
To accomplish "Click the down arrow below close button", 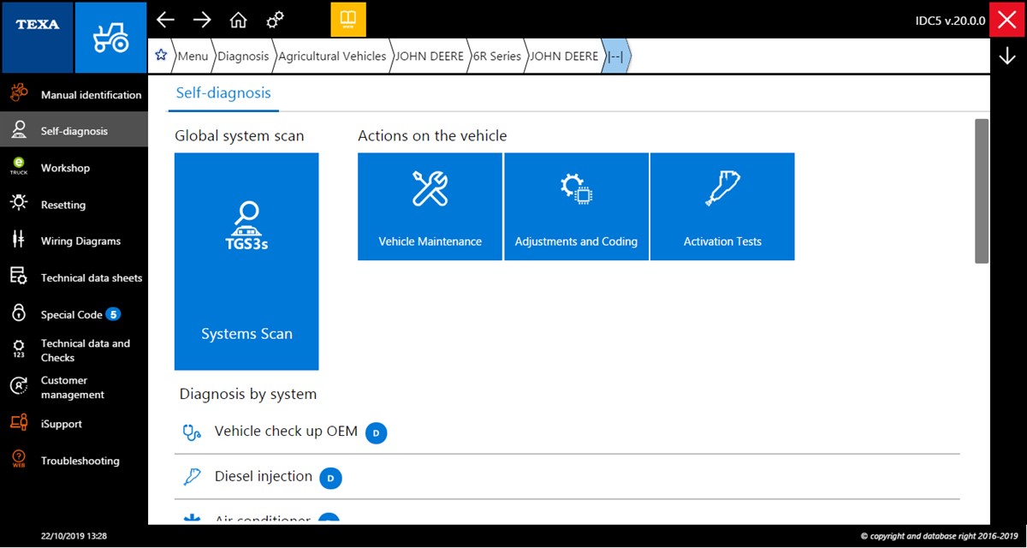I will pyautogui.click(x=1007, y=57).
